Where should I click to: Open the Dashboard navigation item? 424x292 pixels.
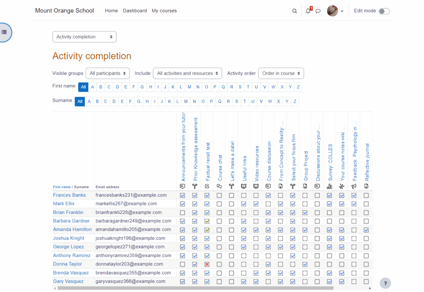click(135, 11)
